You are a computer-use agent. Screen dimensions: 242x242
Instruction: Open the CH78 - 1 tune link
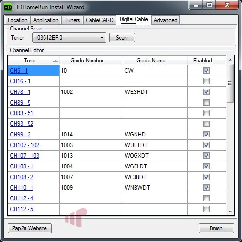coord(20,92)
